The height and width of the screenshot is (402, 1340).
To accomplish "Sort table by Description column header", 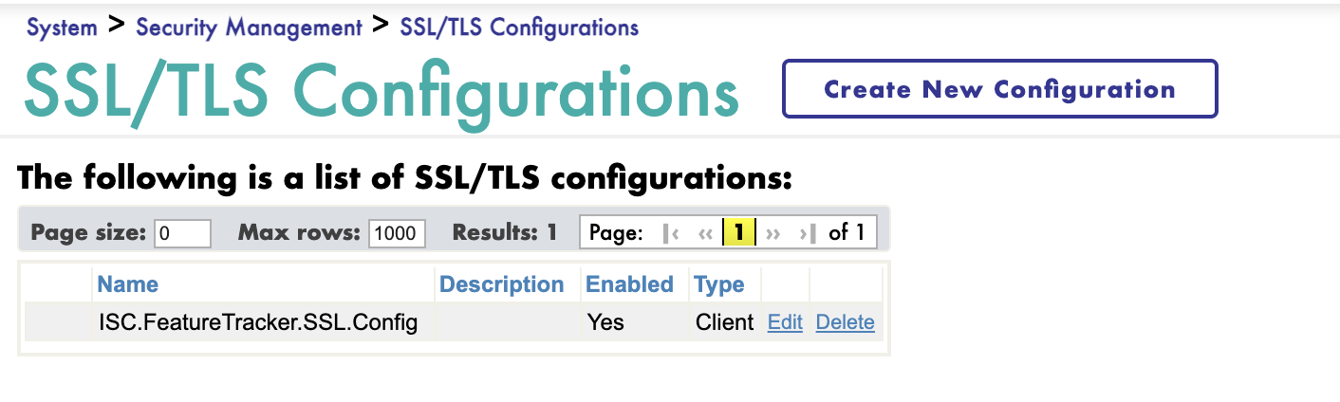I will (502, 284).
